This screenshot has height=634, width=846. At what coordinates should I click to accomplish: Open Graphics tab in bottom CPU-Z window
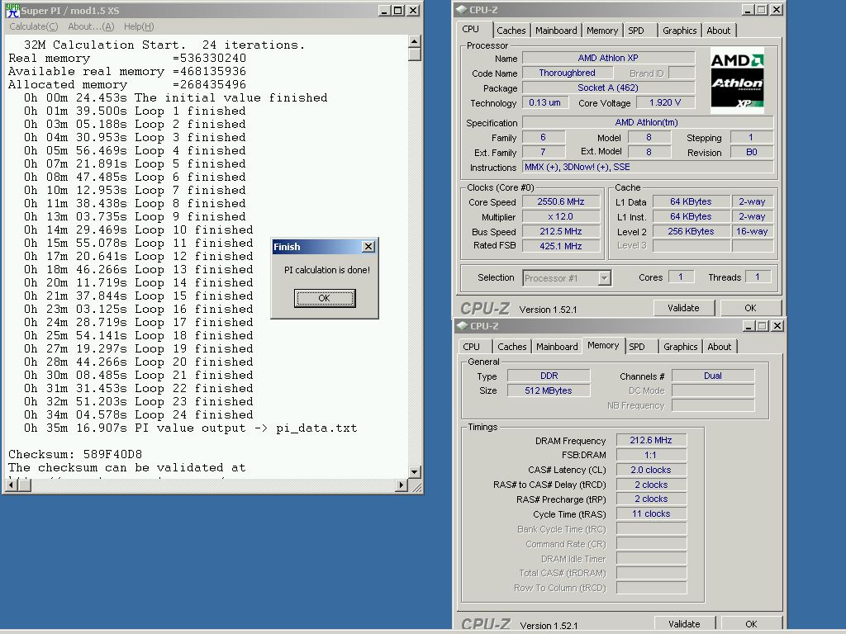tap(681, 347)
